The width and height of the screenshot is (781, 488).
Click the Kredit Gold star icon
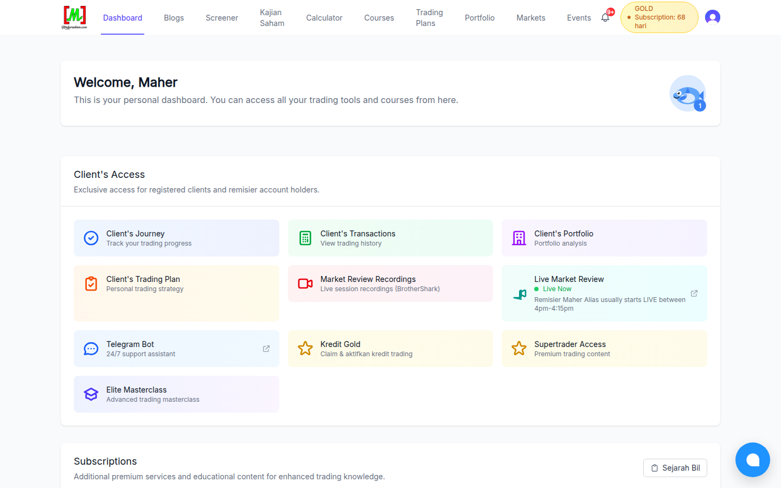point(305,348)
